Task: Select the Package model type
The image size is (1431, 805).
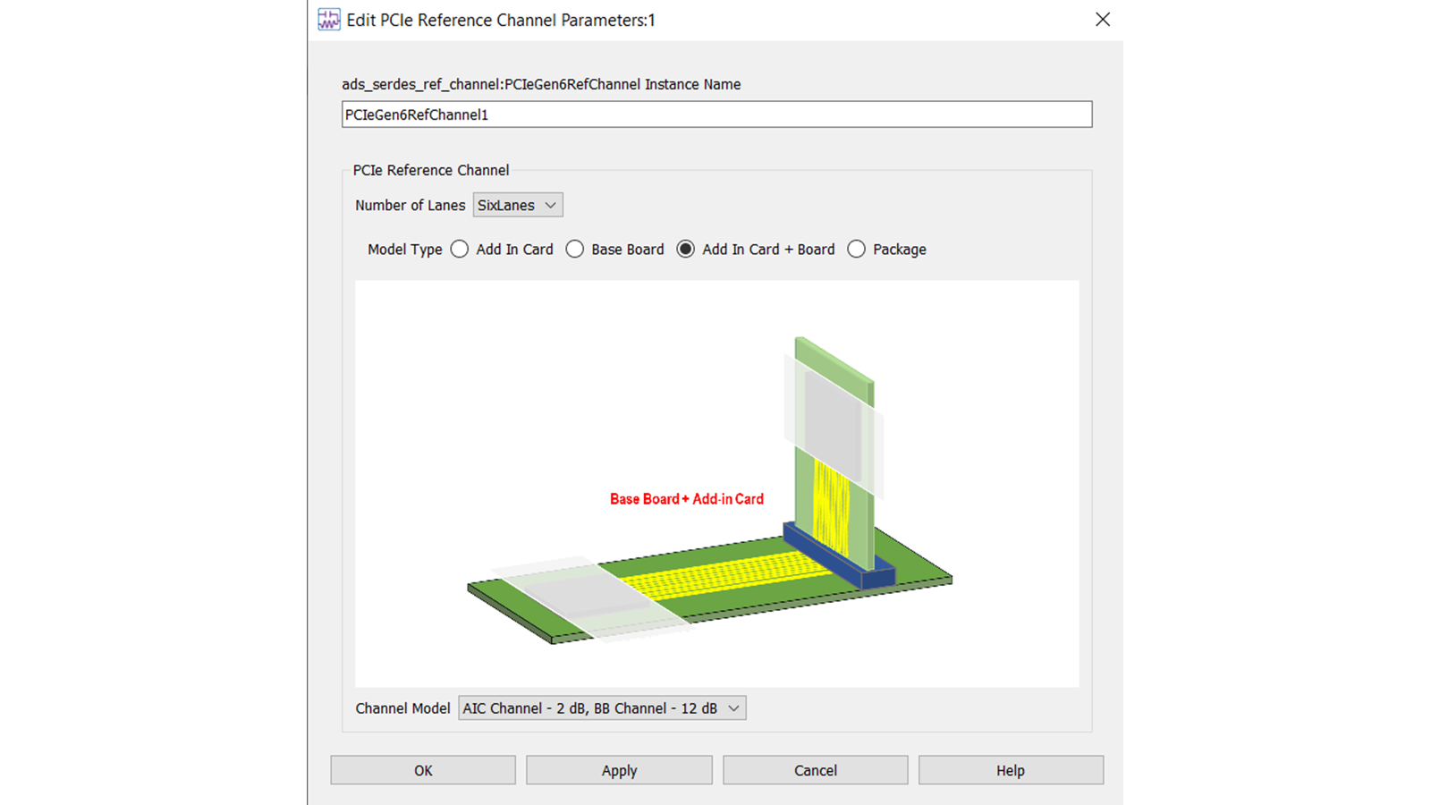Action: pyautogui.click(x=857, y=250)
